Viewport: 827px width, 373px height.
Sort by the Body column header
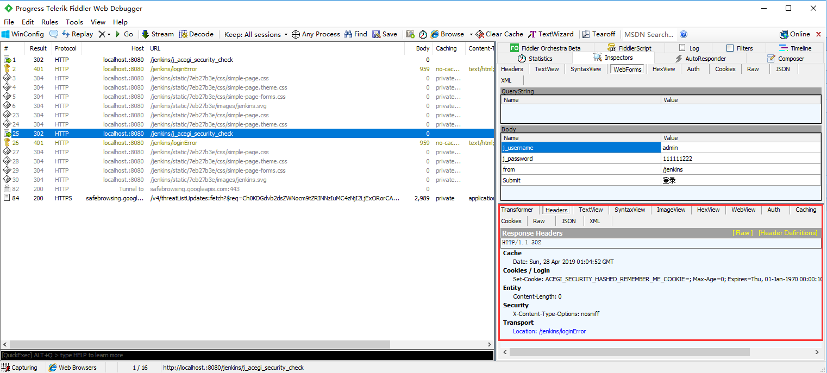click(418, 48)
